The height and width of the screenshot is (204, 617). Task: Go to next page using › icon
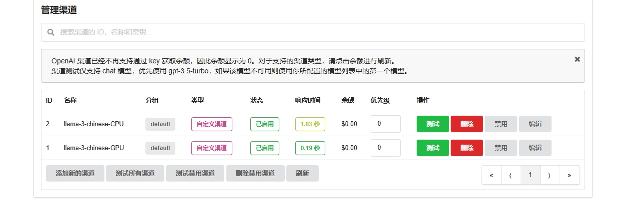tap(550, 175)
